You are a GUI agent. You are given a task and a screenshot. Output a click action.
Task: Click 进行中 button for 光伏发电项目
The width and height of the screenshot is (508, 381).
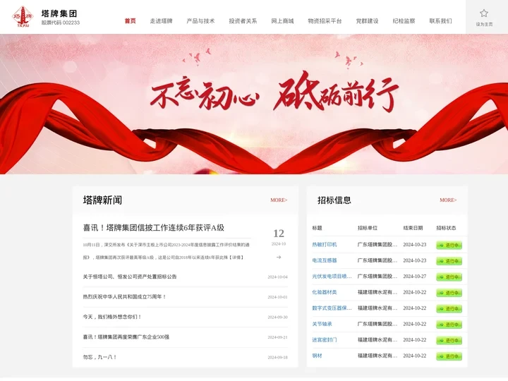[x=449, y=277]
